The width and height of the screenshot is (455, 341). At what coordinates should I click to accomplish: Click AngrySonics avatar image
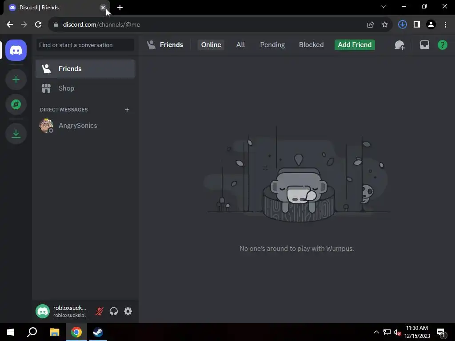tap(46, 126)
